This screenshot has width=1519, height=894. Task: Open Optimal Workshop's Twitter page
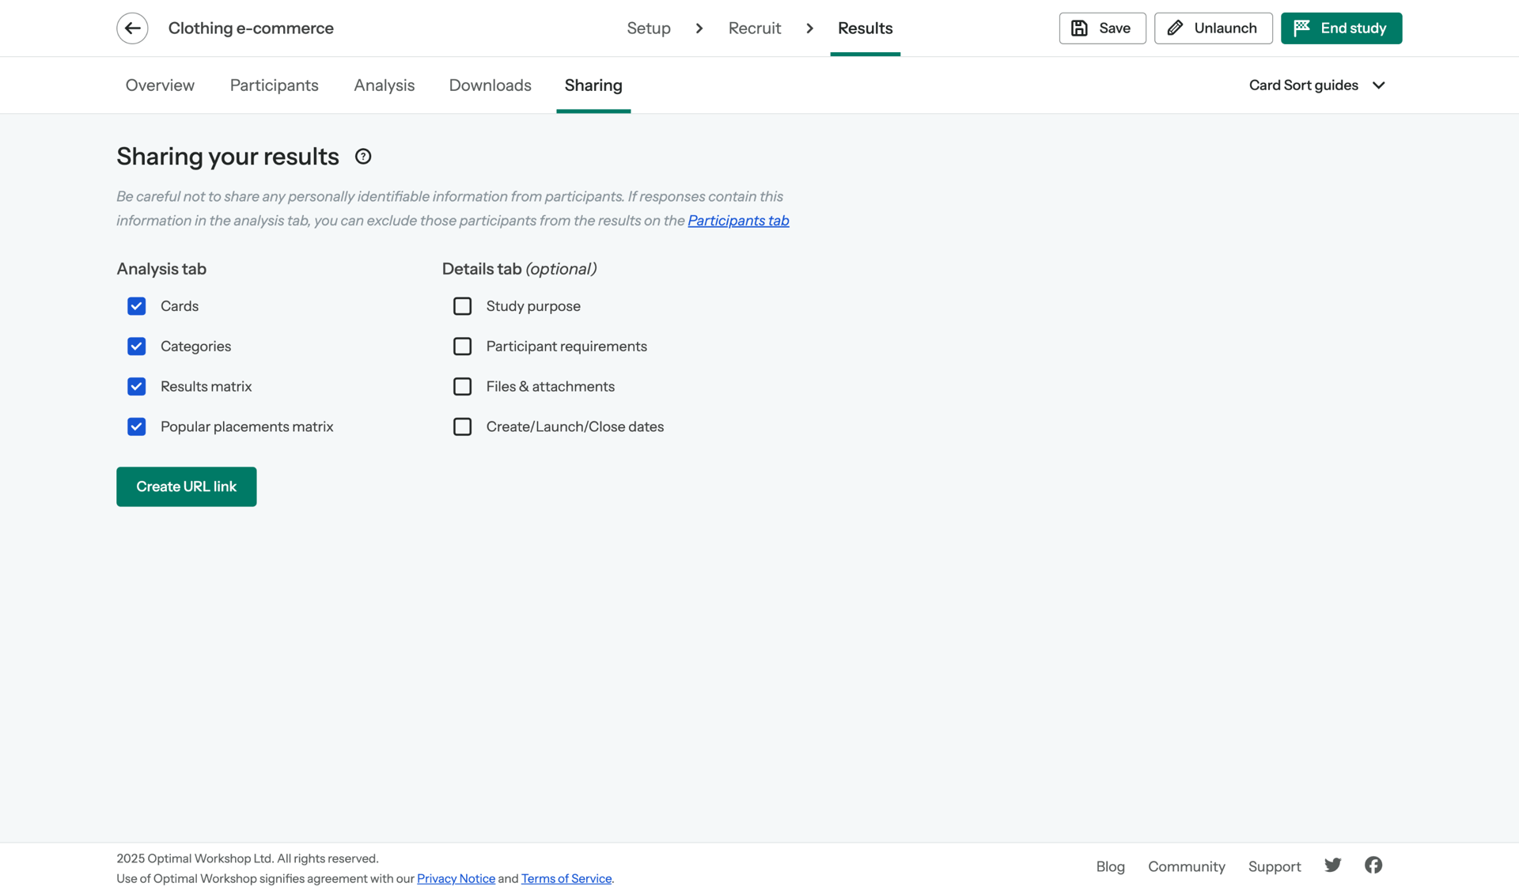click(1332, 865)
